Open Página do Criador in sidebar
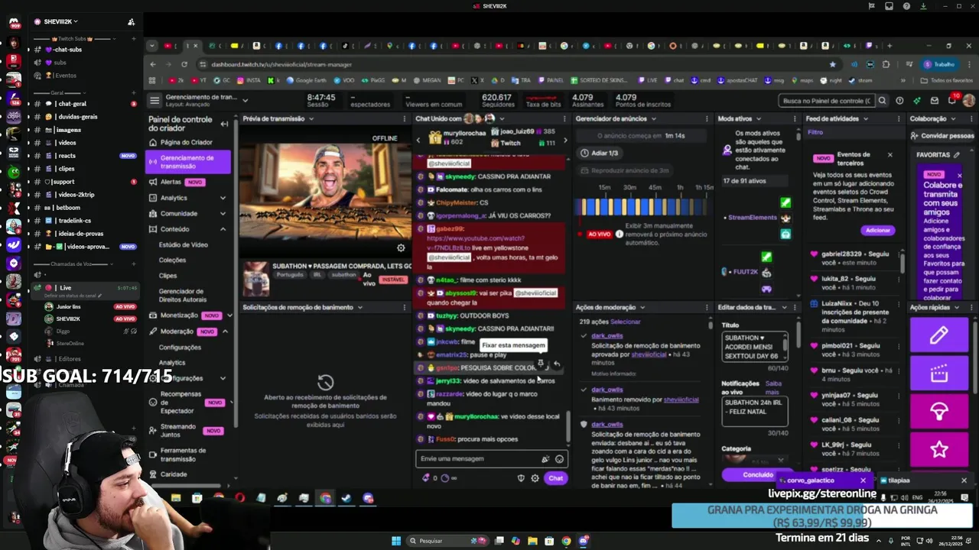 (187, 143)
